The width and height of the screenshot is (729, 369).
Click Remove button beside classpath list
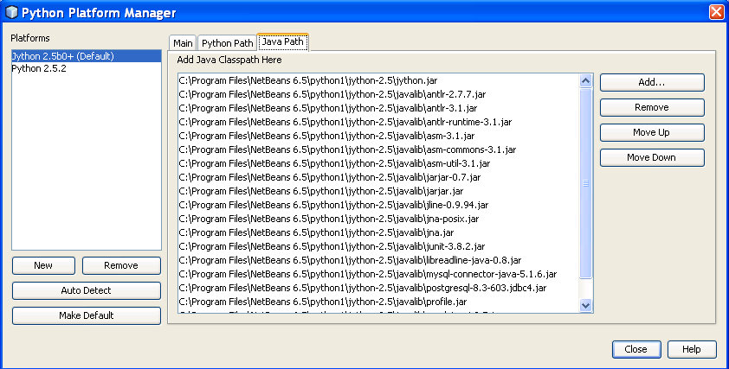pyautogui.click(x=652, y=107)
